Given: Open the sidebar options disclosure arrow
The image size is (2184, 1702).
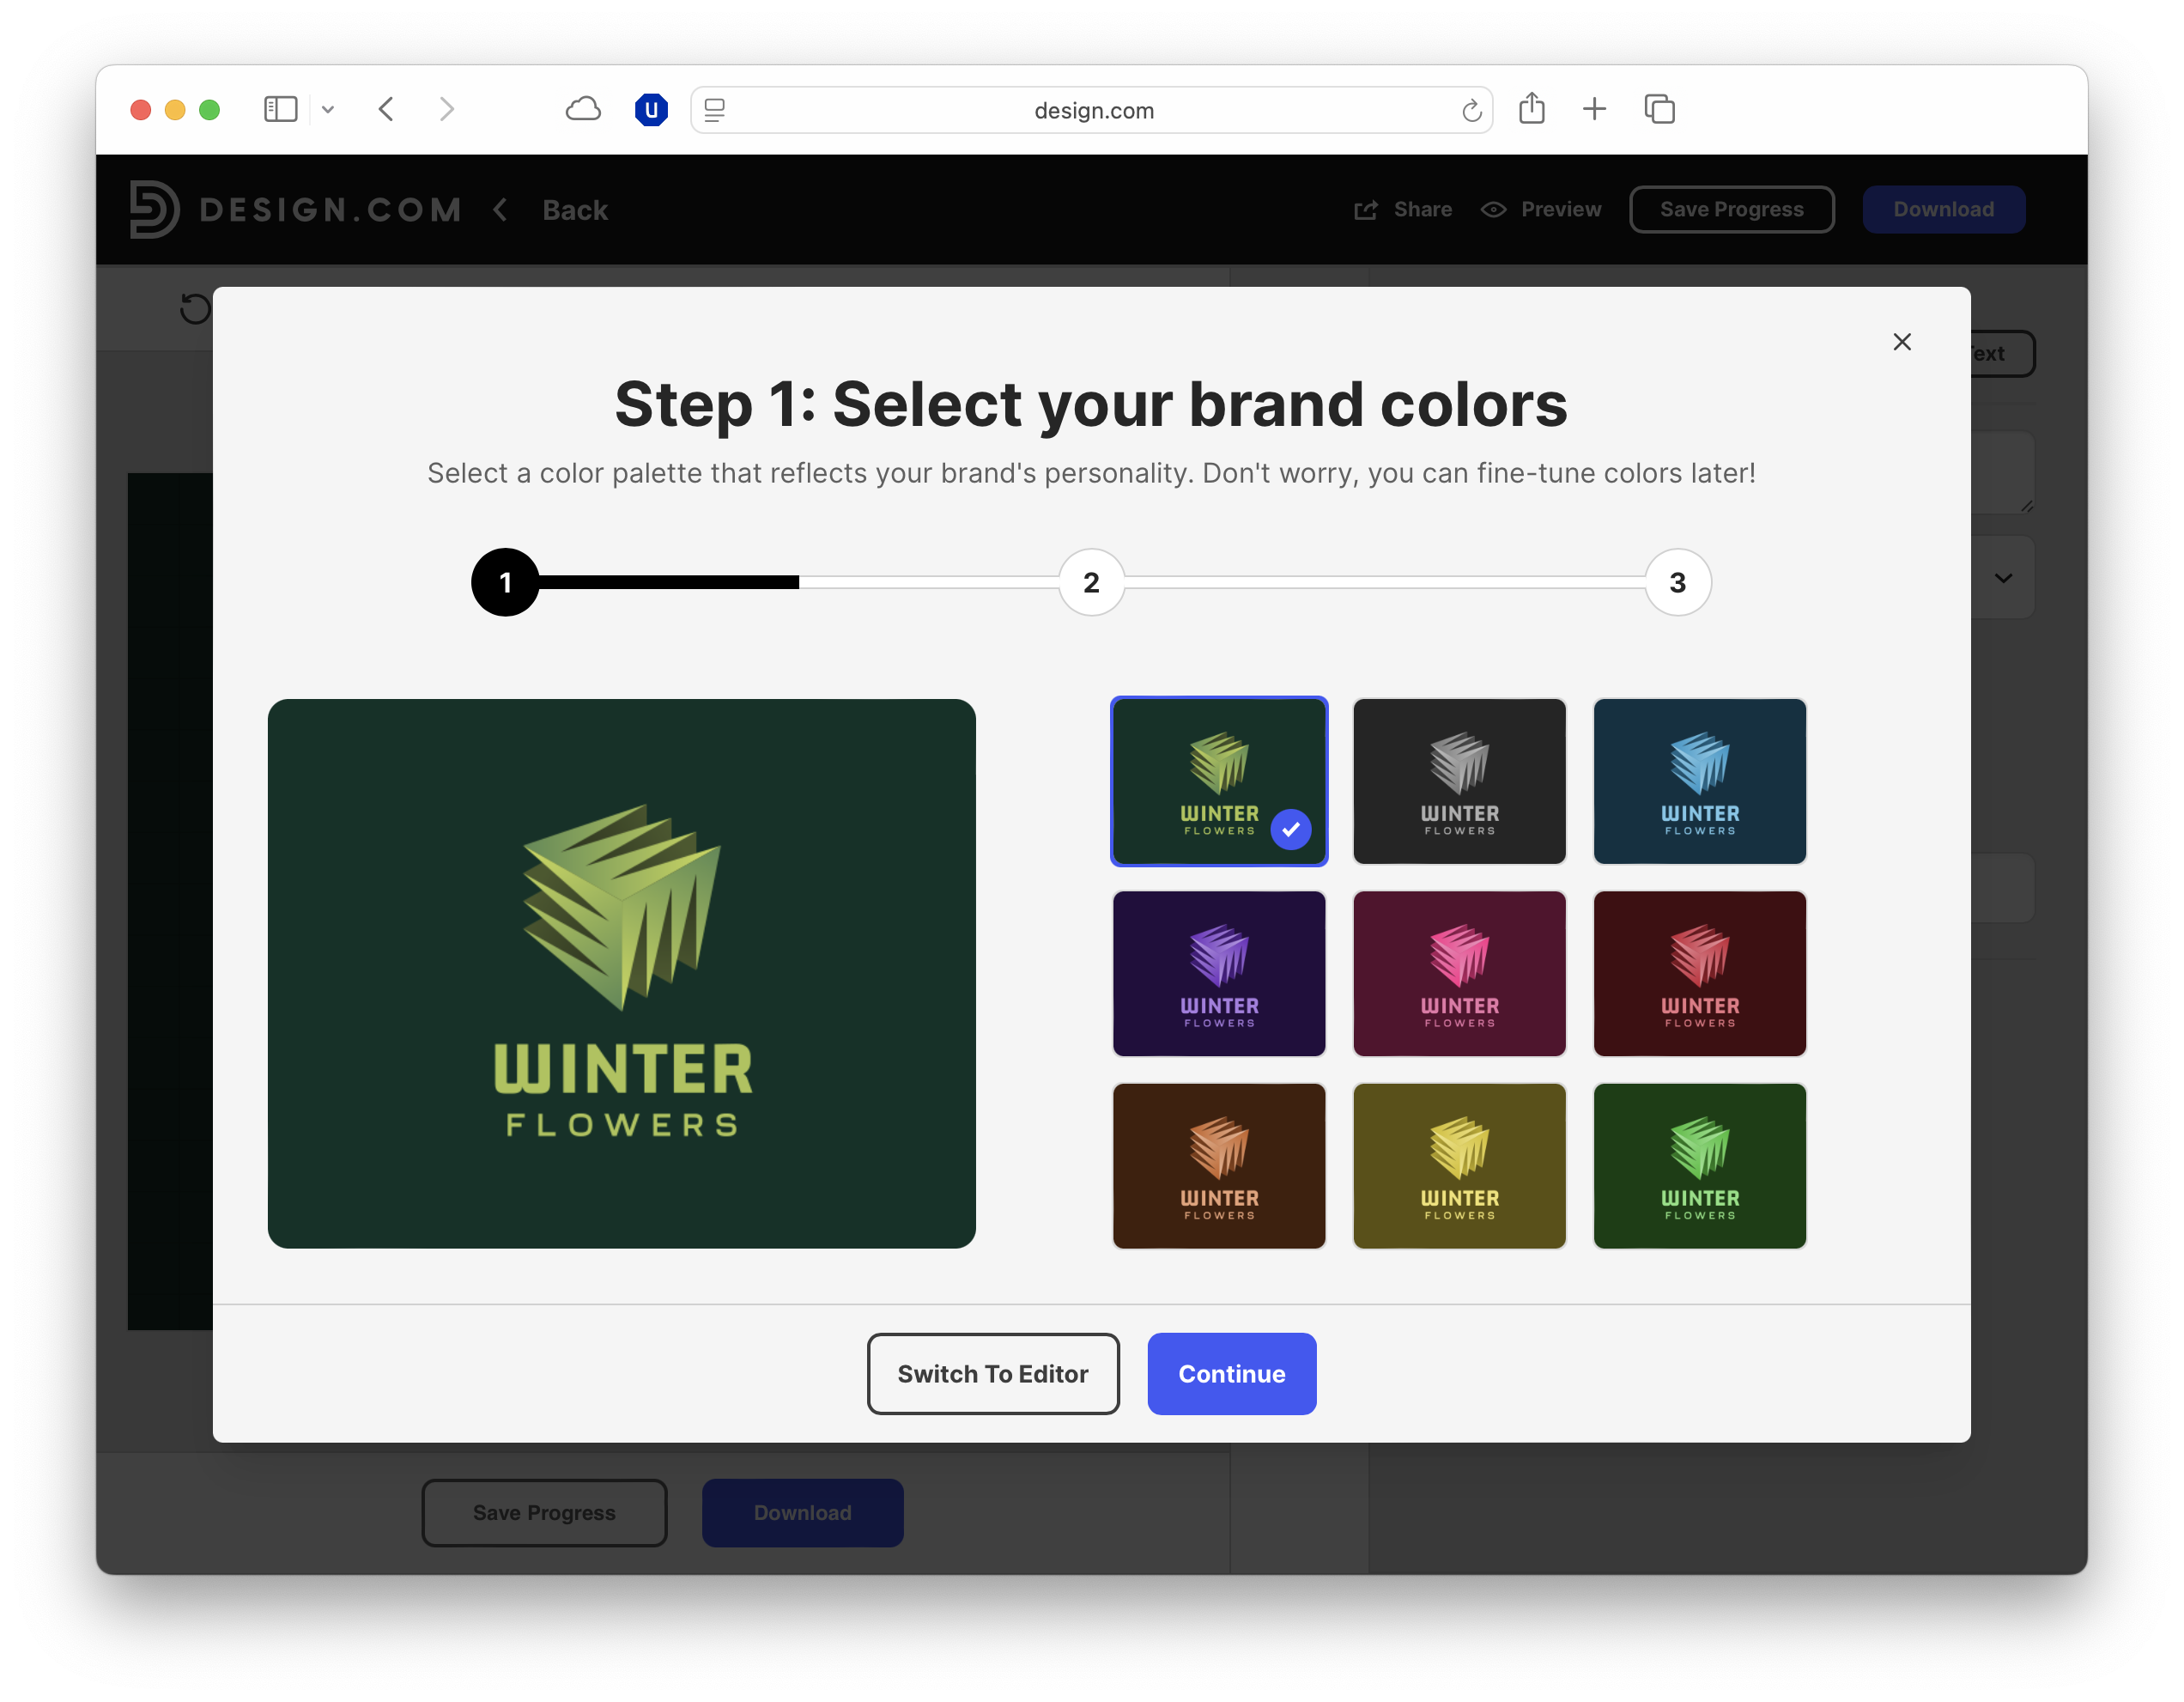Looking at the screenshot, I should click(x=329, y=110).
